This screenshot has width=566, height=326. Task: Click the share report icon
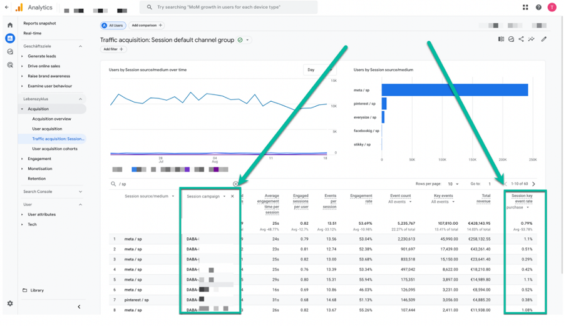coord(522,39)
